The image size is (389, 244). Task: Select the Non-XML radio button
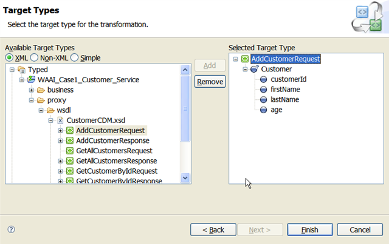(x=36, y=58)
